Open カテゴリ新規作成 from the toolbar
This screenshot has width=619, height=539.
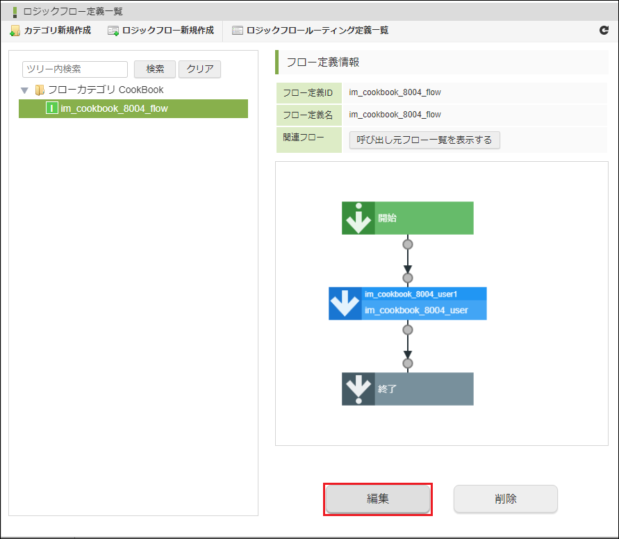[x=57, y=31]
